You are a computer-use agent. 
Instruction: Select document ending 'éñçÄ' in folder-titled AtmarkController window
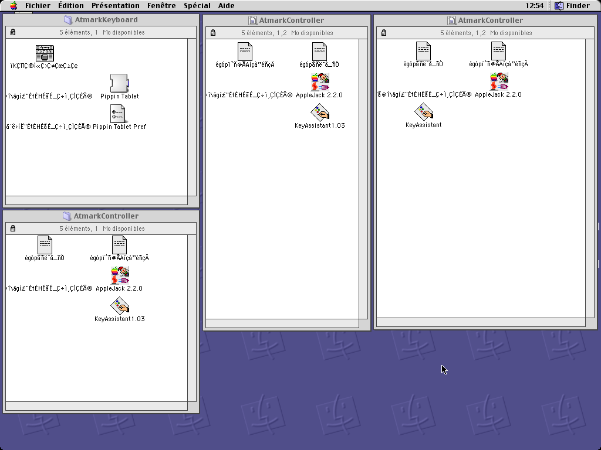tap(119, 245)
